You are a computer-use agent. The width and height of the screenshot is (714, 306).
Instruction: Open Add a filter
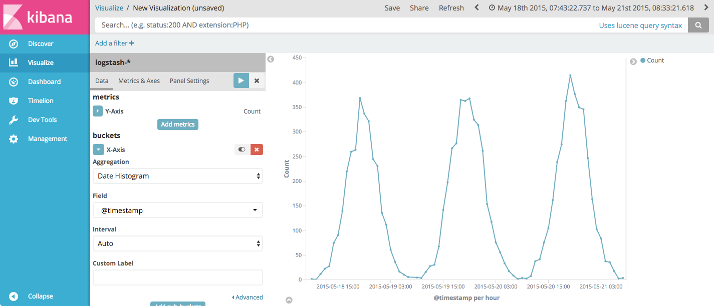[x=114, y=43]
